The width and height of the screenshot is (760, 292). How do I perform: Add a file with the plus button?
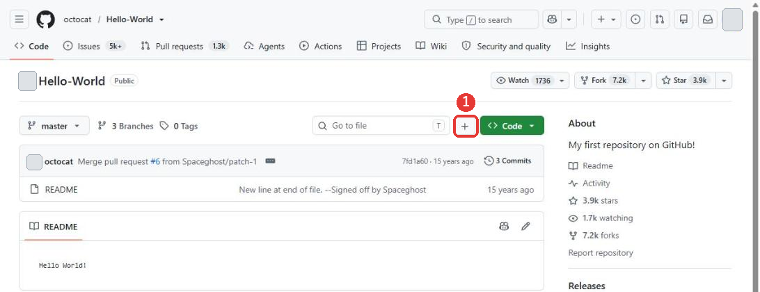[x=465, y=126]
